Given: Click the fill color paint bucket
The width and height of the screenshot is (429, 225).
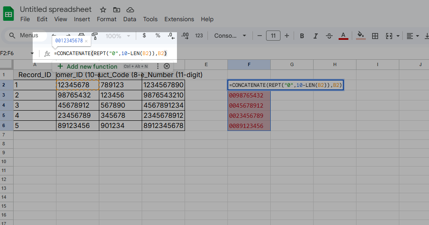Looking at the screenshot, I should 361,36.
